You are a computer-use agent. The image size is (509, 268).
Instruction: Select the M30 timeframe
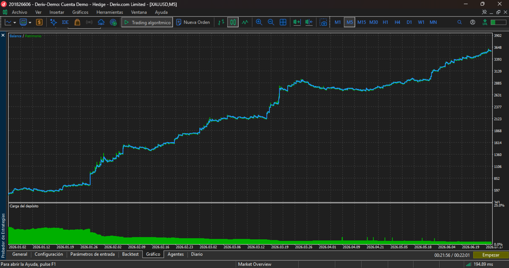pyautogui.click(x=373, y=22)
